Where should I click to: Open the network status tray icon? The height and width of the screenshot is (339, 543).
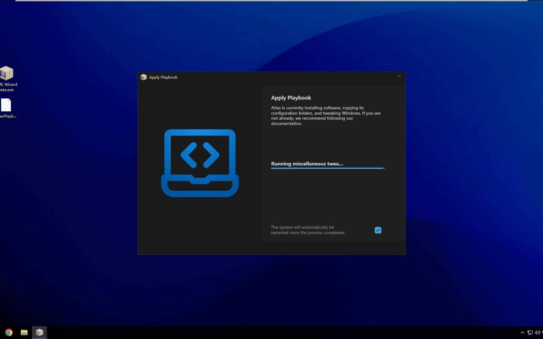tap(530, 332)
